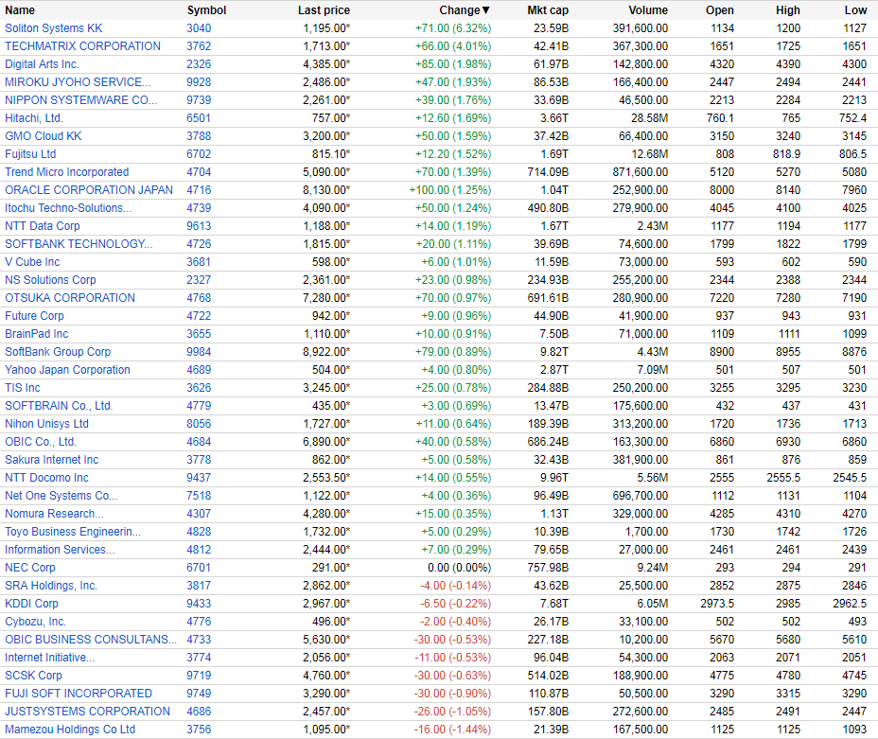This screenshot has width=878, height=739.
Task: Select the +71.00 (6.32%) change value
Action: [x=453, y=28]
